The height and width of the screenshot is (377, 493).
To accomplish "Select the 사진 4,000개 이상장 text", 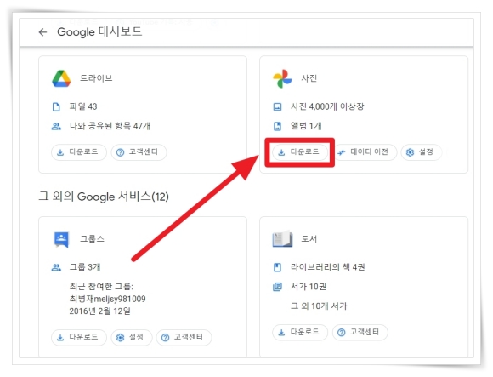I will click(327, 106).
